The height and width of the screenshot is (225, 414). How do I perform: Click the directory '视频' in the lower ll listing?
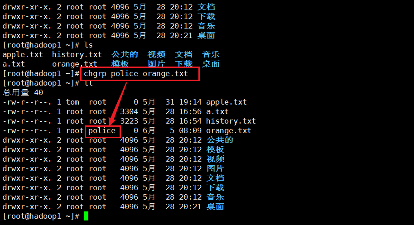[215, 159]
